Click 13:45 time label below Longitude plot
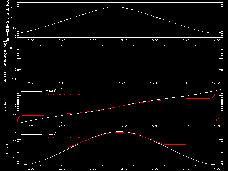228x171 pixels. click(x=185, y=126)
